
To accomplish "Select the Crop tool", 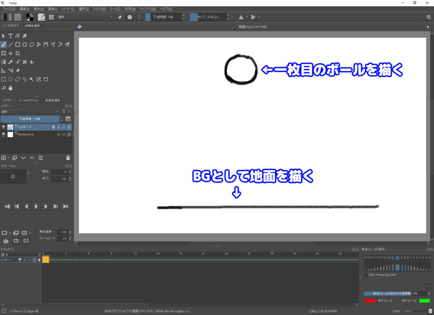I will pyautogui.click(x=18, y=53).
